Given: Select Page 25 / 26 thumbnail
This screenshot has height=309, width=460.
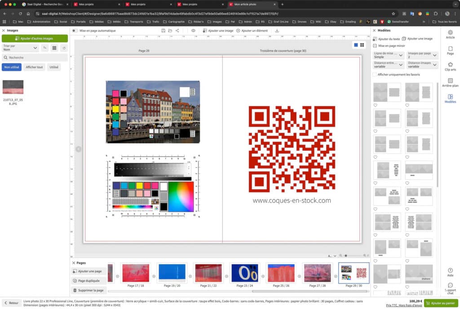Looking at the screenshot, I should point(281,273).
